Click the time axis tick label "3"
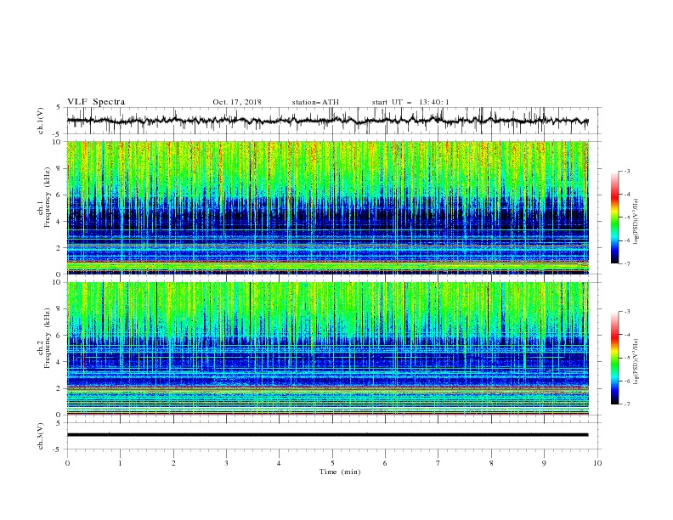 click(x=226, y=463)
